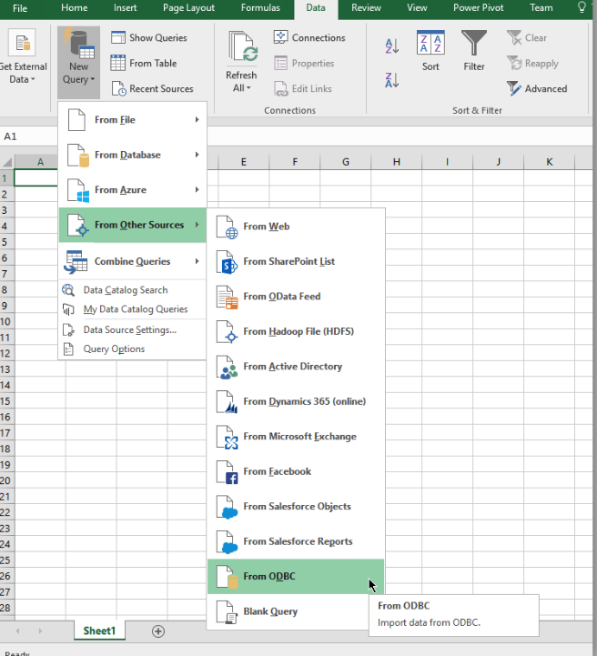Switch to the Team tab
The height and width of the screenshot is (656, 597).
tap(541, 8)
